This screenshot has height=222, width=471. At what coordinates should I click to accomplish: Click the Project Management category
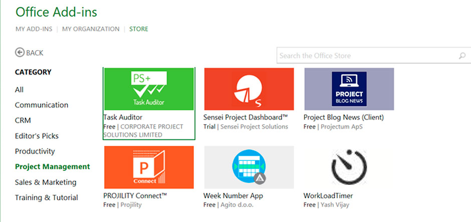[53, 167]
